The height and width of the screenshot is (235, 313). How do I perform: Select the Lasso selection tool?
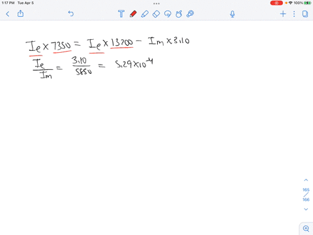click(168, 14)
